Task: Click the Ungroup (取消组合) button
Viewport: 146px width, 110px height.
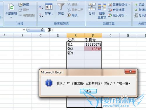Action: coord(140,10)
